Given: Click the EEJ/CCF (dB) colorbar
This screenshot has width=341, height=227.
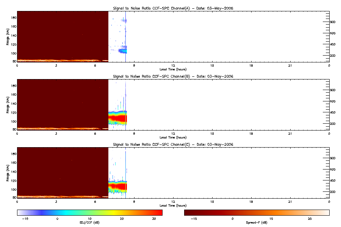Looking at the screenshot, I should click(x=90, y=213).
